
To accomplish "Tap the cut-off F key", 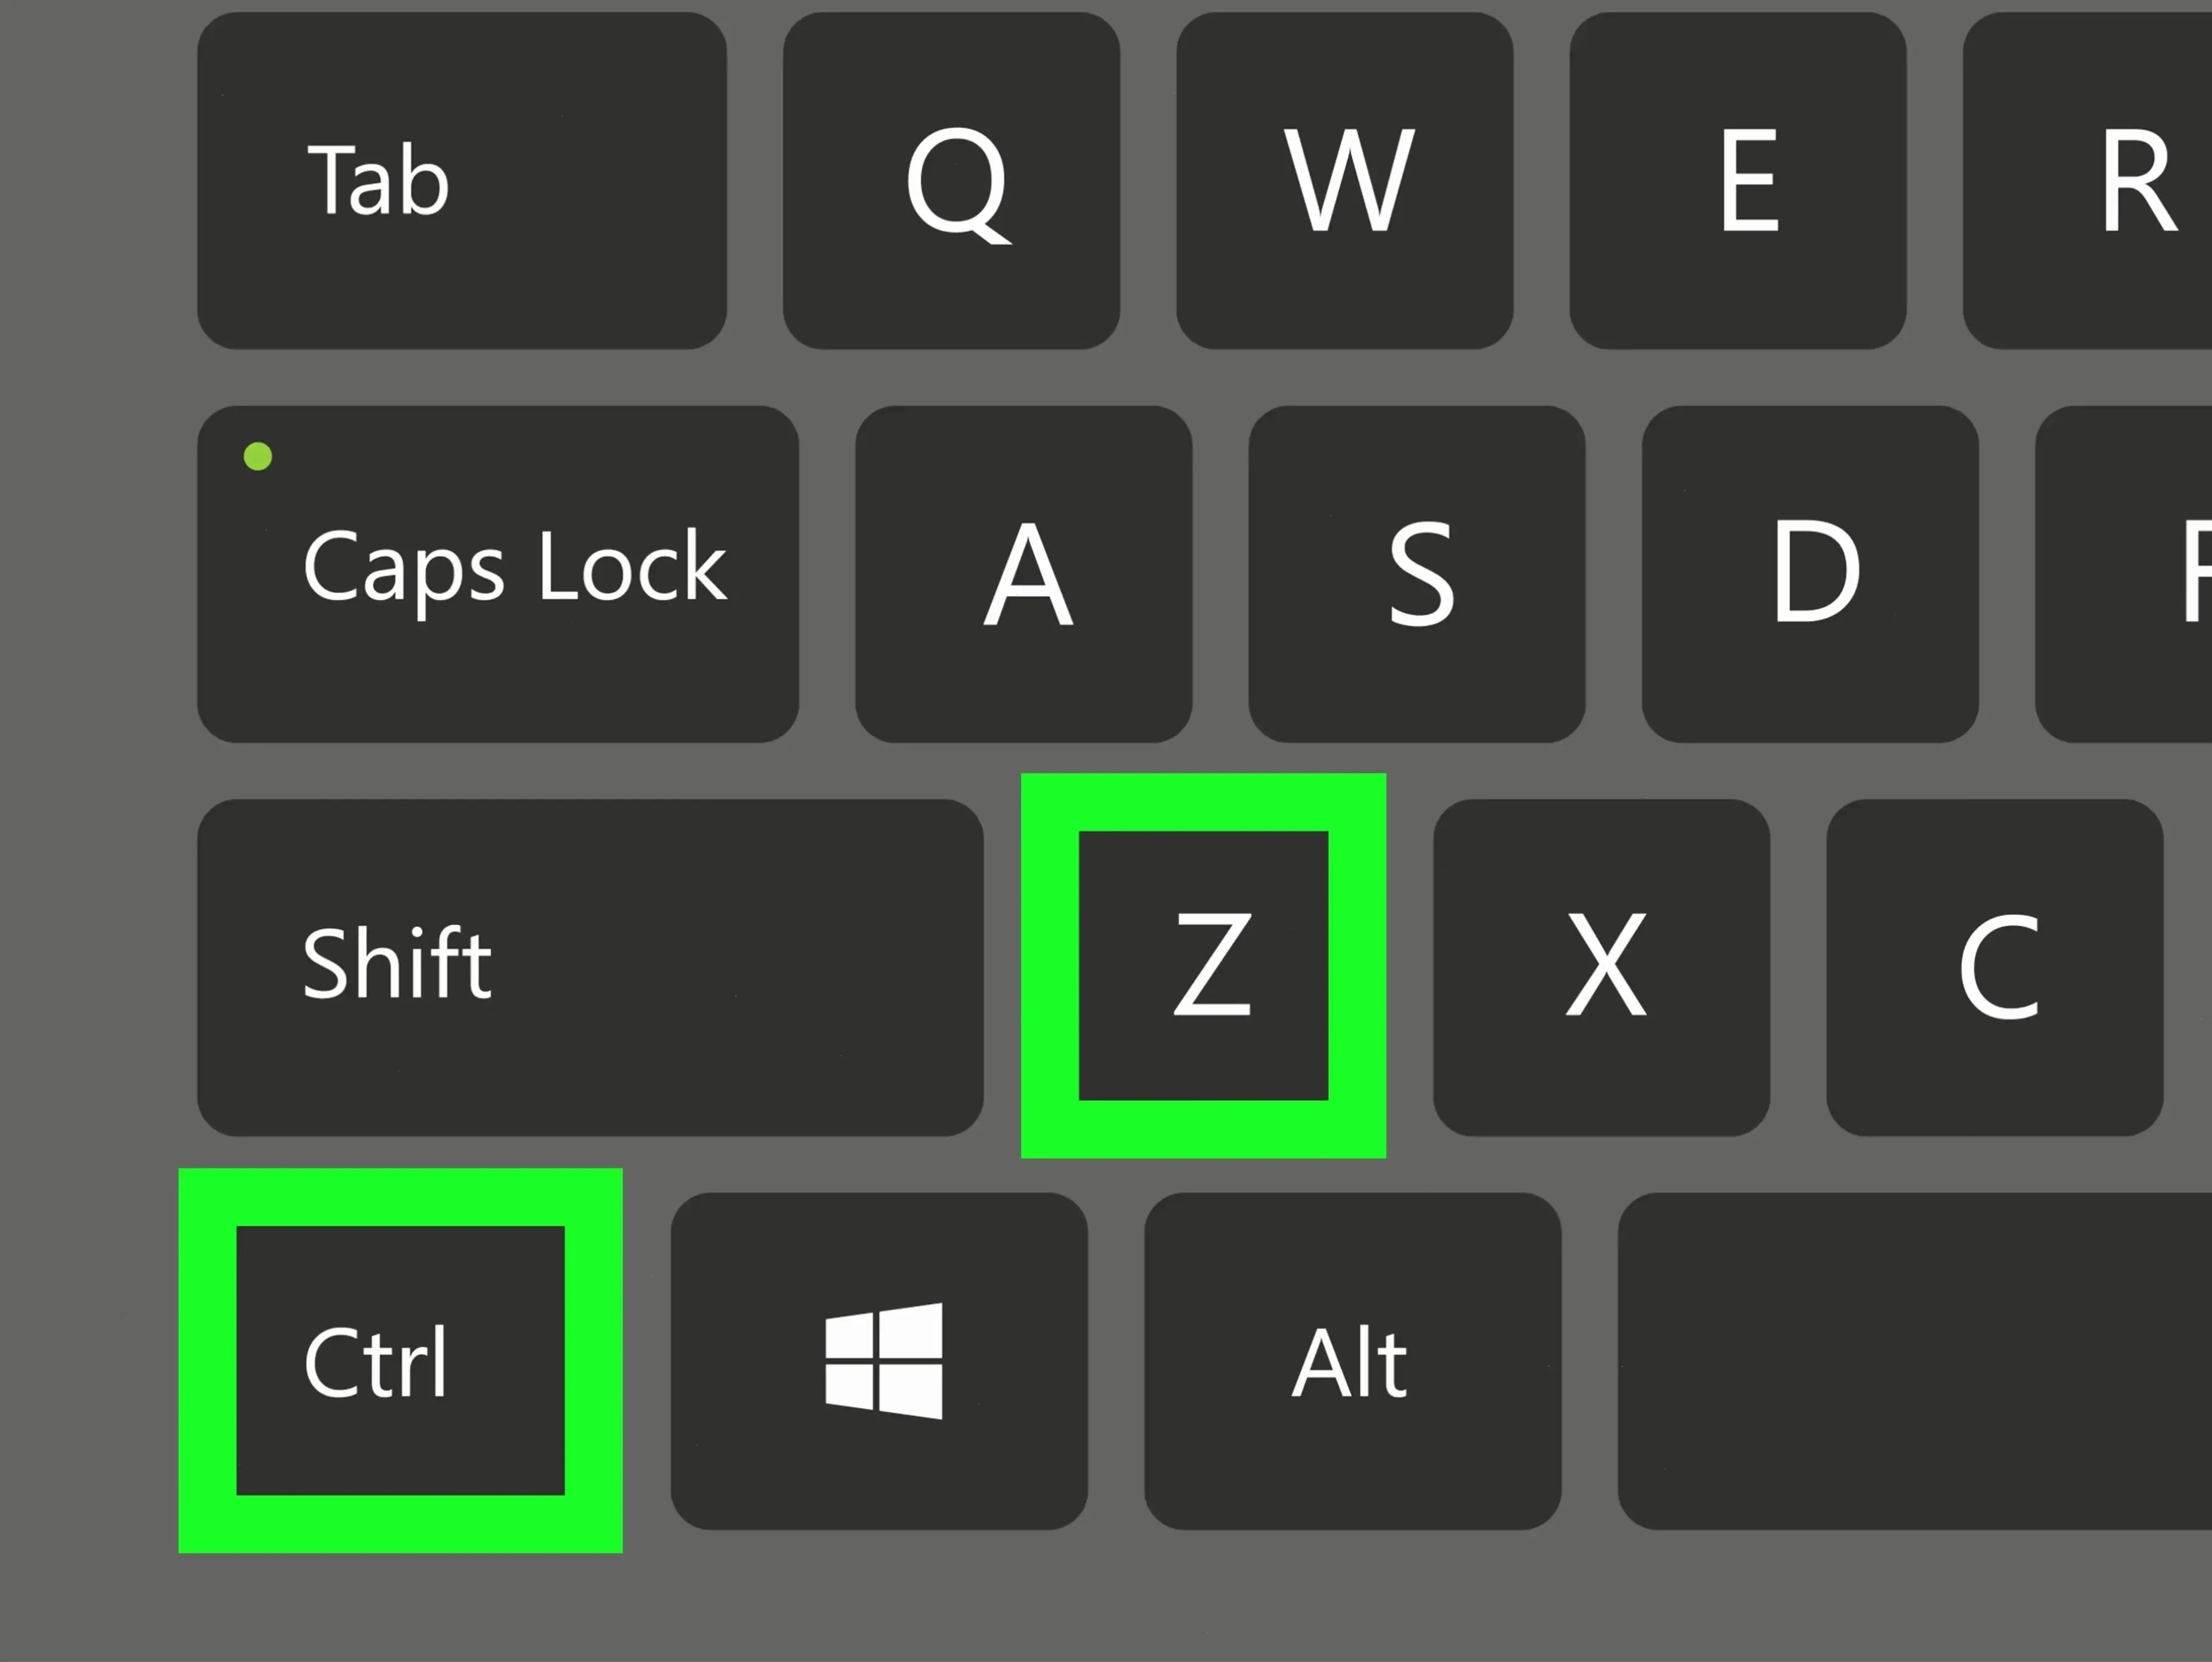I will click(x=2124, y=573).
